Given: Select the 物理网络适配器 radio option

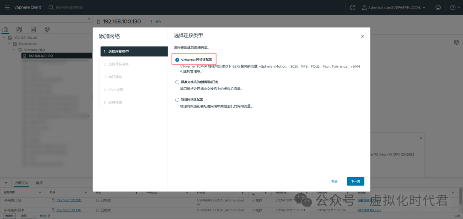Looking at the screenshot, I should click(x=177, y=100).
